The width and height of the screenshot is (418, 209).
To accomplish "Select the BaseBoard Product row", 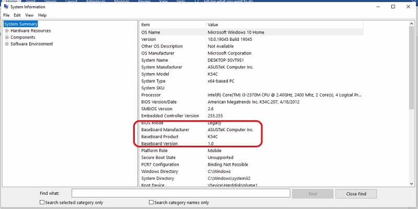I will point(252,136).
